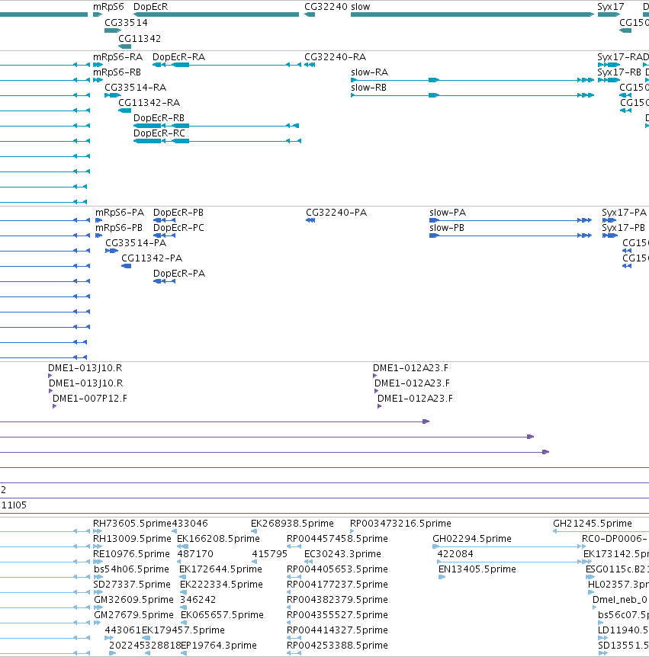The width and height of the screenshot is (649, 657).
Task: Select protein mRpS6-PA
Action: click(120, 213)
